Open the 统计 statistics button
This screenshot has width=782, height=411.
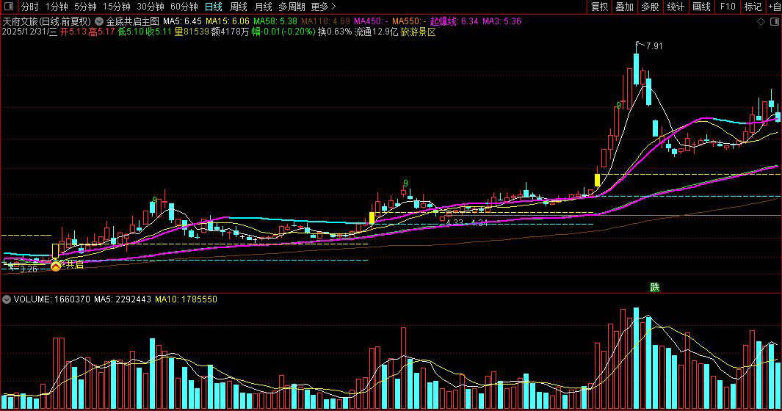pos(676,7)
